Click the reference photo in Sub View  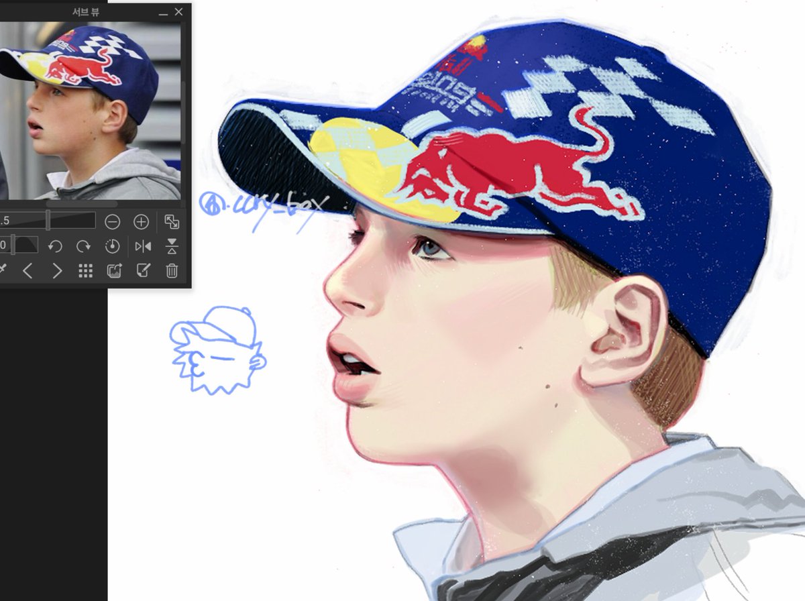(90, 111)
